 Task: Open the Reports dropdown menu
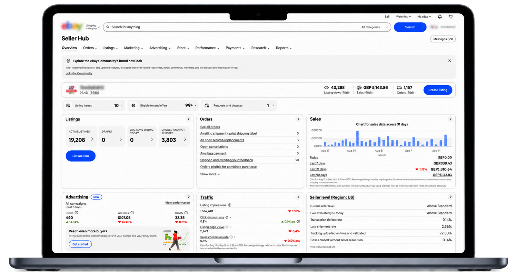(284, 48)
